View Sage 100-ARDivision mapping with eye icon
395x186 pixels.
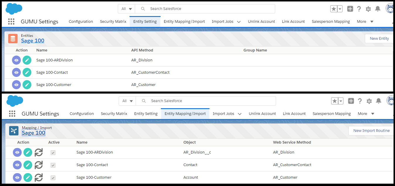tap(17, 152)
